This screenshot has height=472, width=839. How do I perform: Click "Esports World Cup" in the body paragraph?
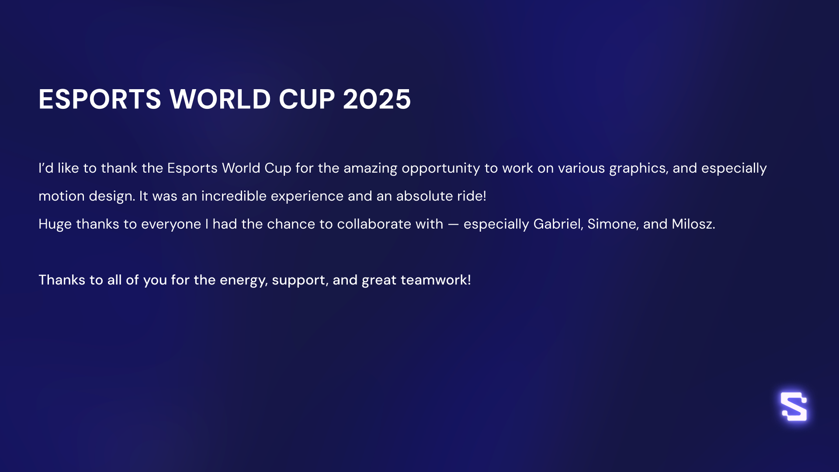point(229,168)
